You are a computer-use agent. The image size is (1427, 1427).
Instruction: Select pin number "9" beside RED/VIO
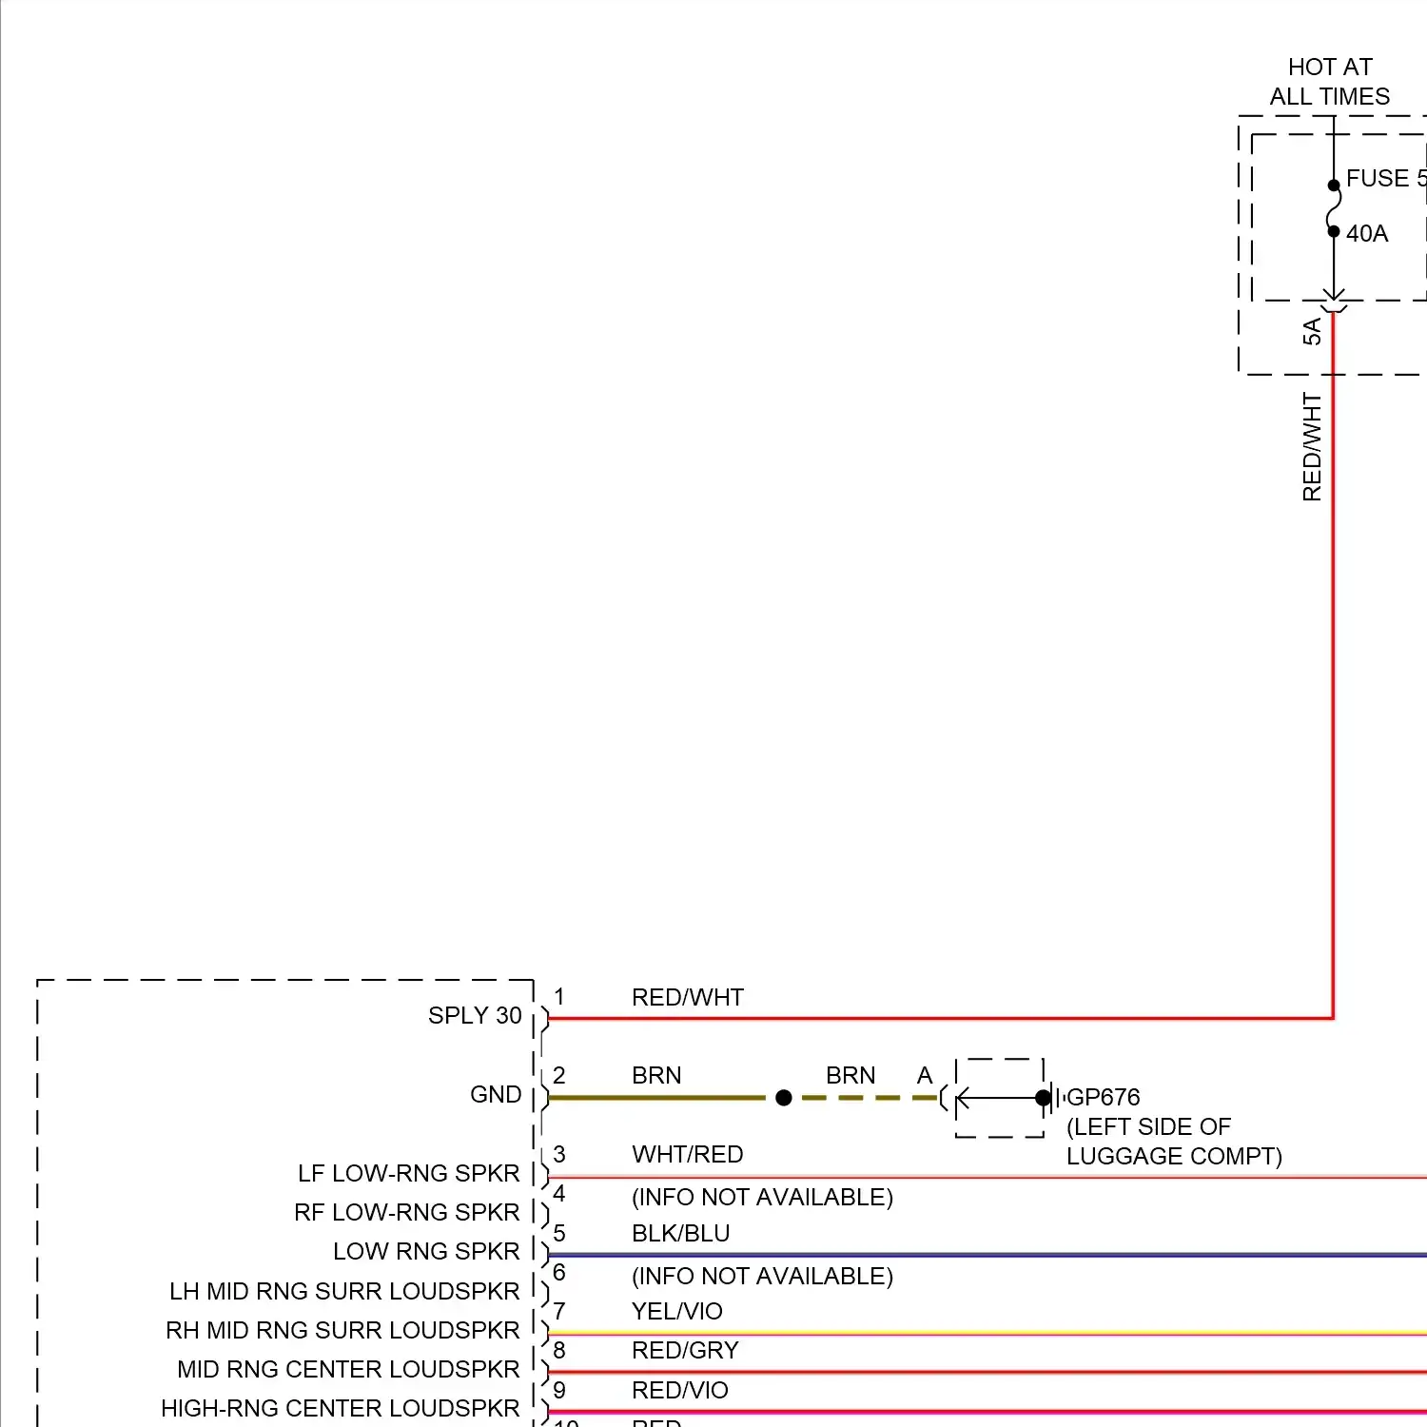tap(559, 1390)
